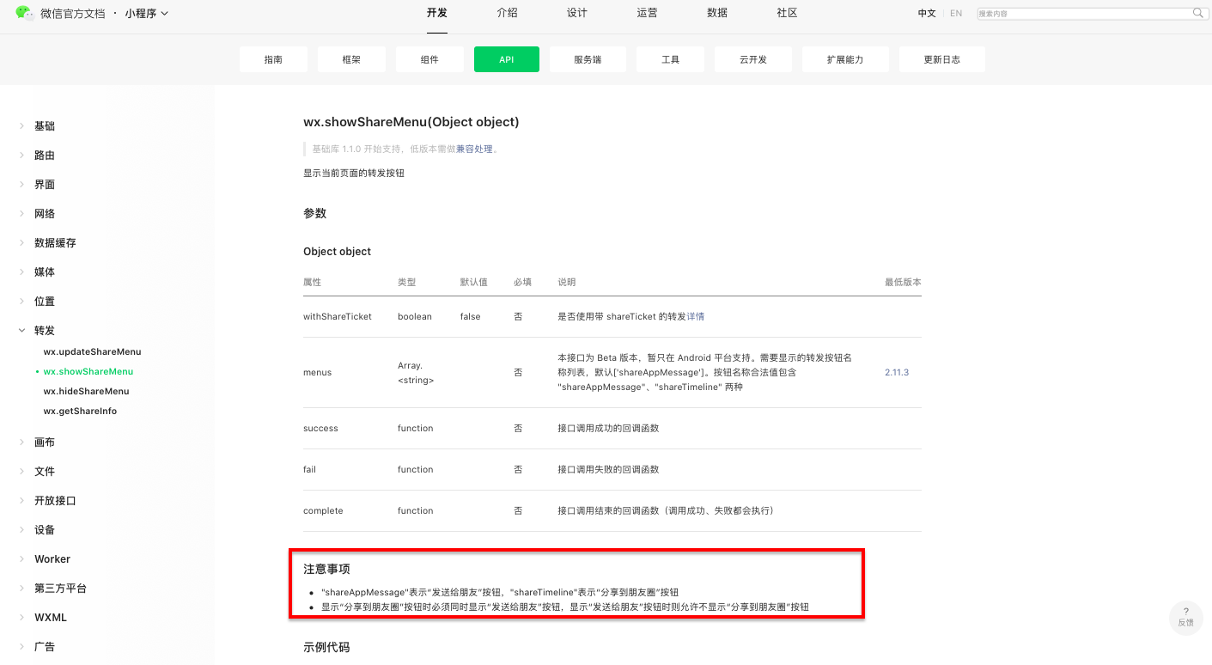
Task: Click the boolean type cell
Action: coord(415,316)
